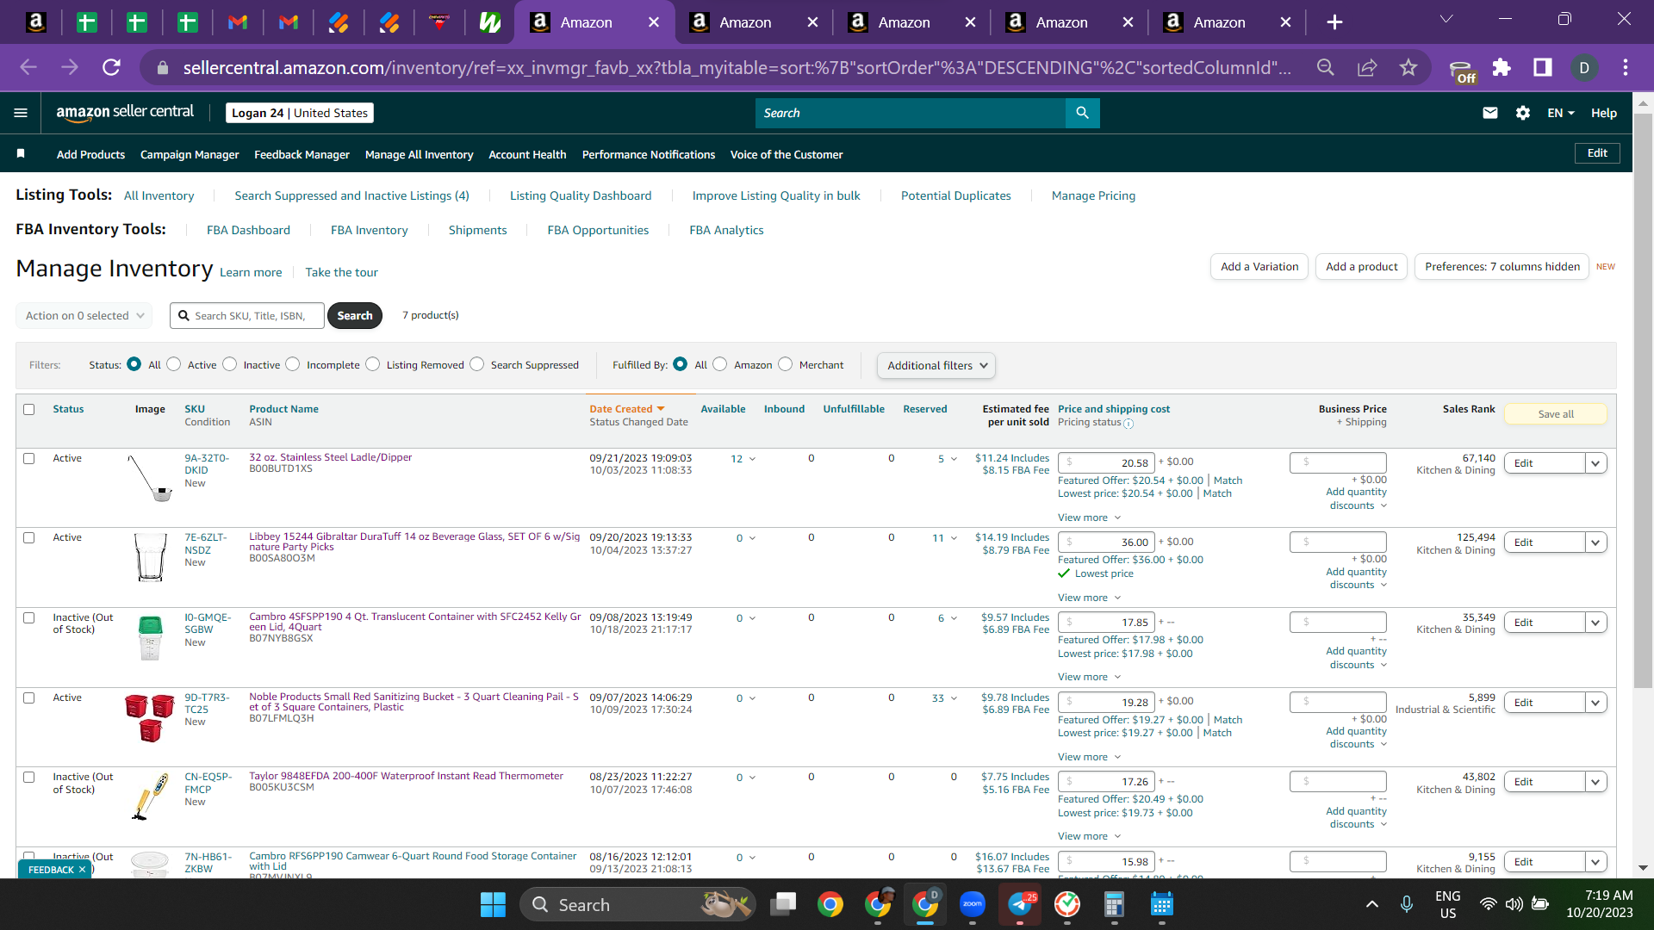Open Telegram from the taskbar
This screenshot has height=930, width=1654.
click(1020, 904)
